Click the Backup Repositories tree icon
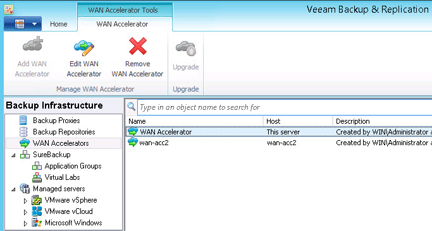This screenshot has height=231, width=432. pyautogui.click(x=23, y=132)
